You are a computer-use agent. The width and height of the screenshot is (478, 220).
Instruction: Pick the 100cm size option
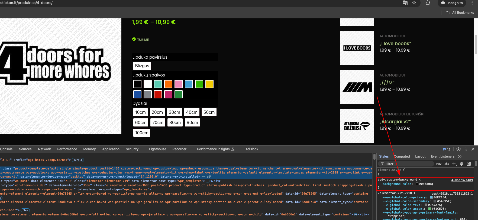pos(142,133)
